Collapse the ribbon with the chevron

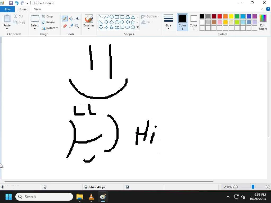(262, 9)
